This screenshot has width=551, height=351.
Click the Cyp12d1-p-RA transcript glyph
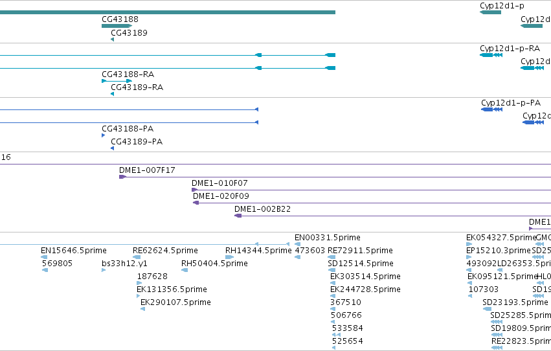click(x=491, y=55)
